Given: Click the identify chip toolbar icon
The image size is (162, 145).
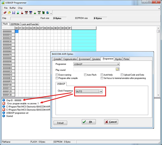Looking at the screenshot, I should click(18, 13).
